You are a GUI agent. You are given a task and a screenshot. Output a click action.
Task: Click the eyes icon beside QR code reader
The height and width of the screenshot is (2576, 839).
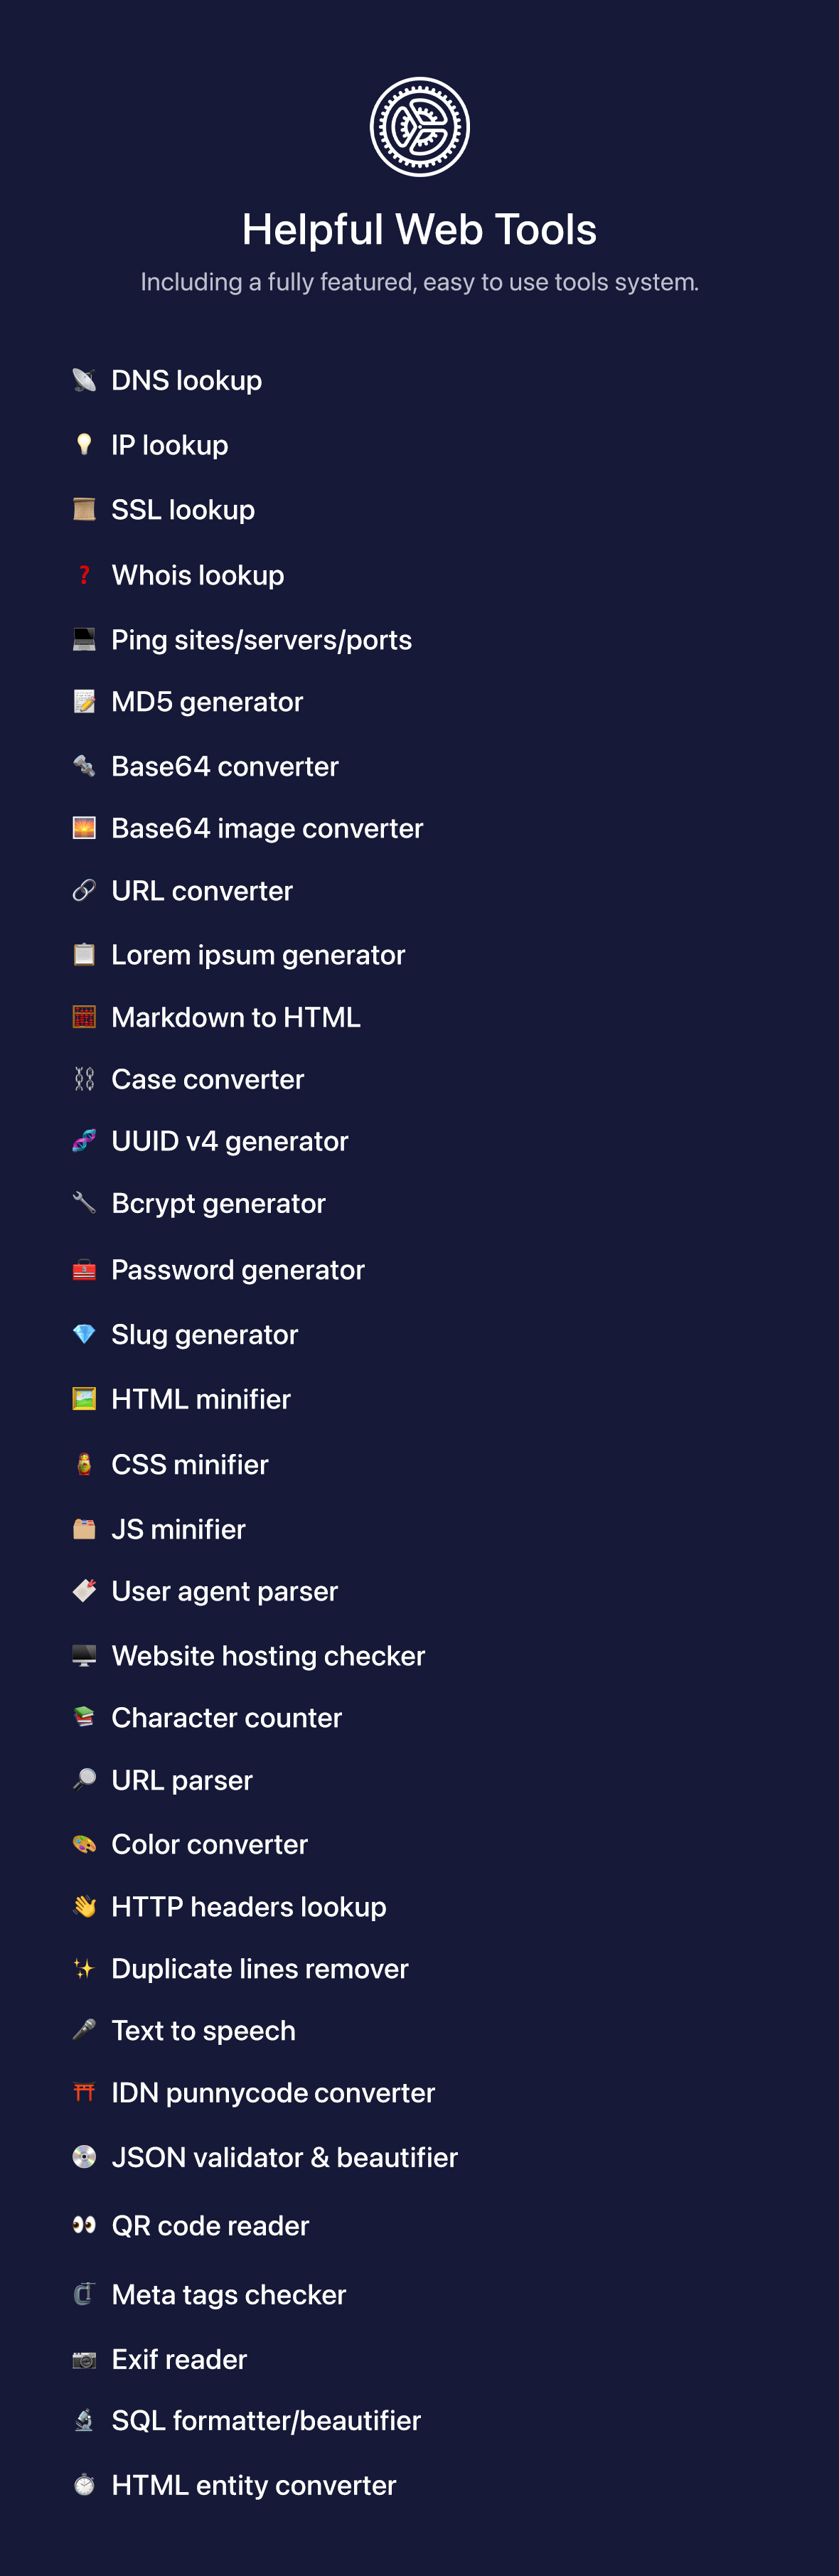click(84, 2225)
